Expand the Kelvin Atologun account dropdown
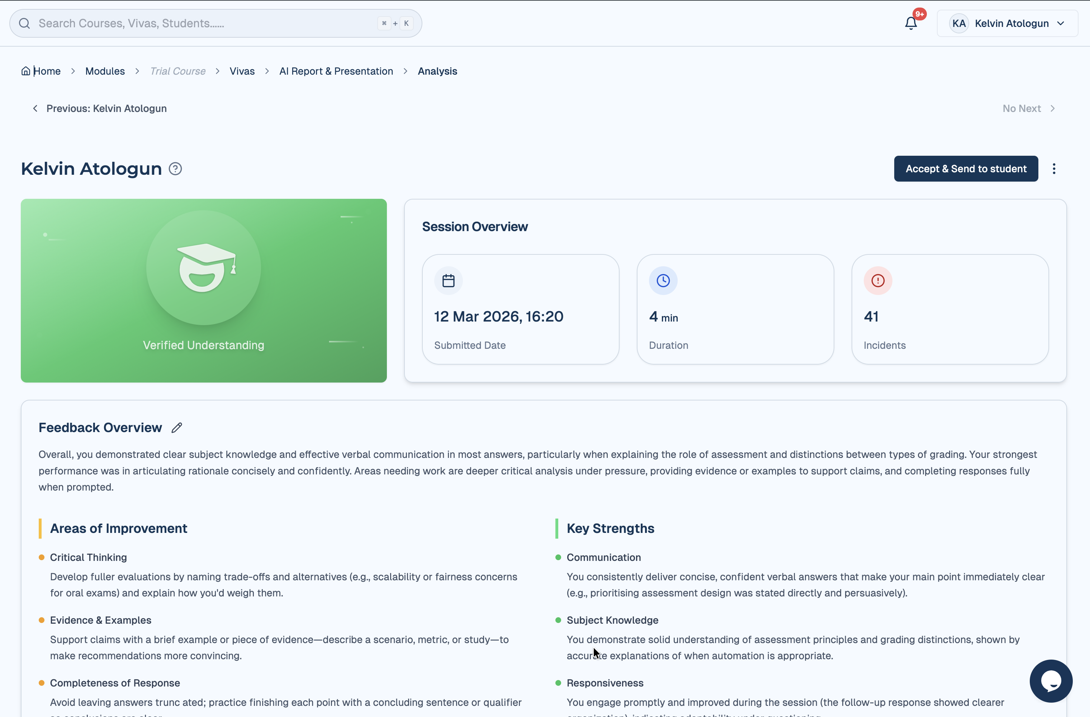The height and width of the screenshot is (717, 1090). pyautogui.click(x=1008, y=23)
